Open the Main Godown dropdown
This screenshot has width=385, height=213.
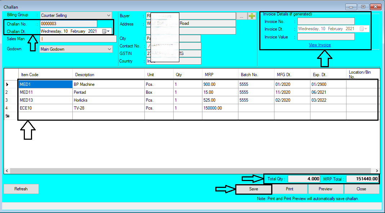click(109, 48)
